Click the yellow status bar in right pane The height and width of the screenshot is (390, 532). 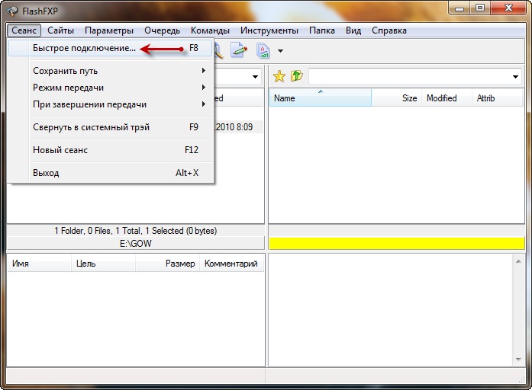(x=397, y=243)
